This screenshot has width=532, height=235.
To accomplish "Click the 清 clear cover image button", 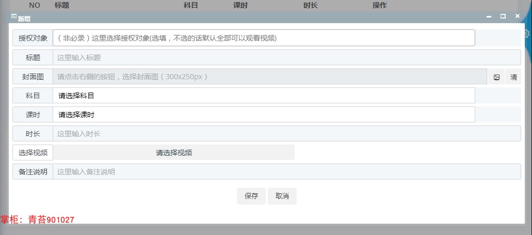I will 513,77.
